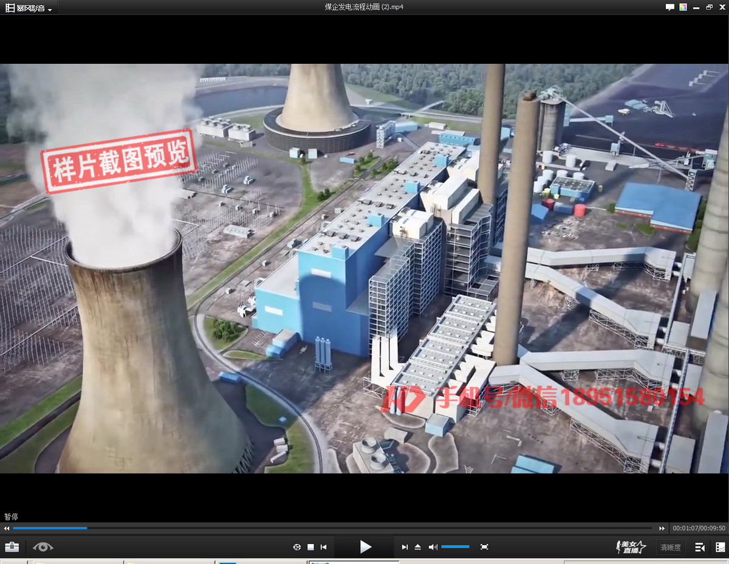Open the video list grid icon

coord(720,547)
